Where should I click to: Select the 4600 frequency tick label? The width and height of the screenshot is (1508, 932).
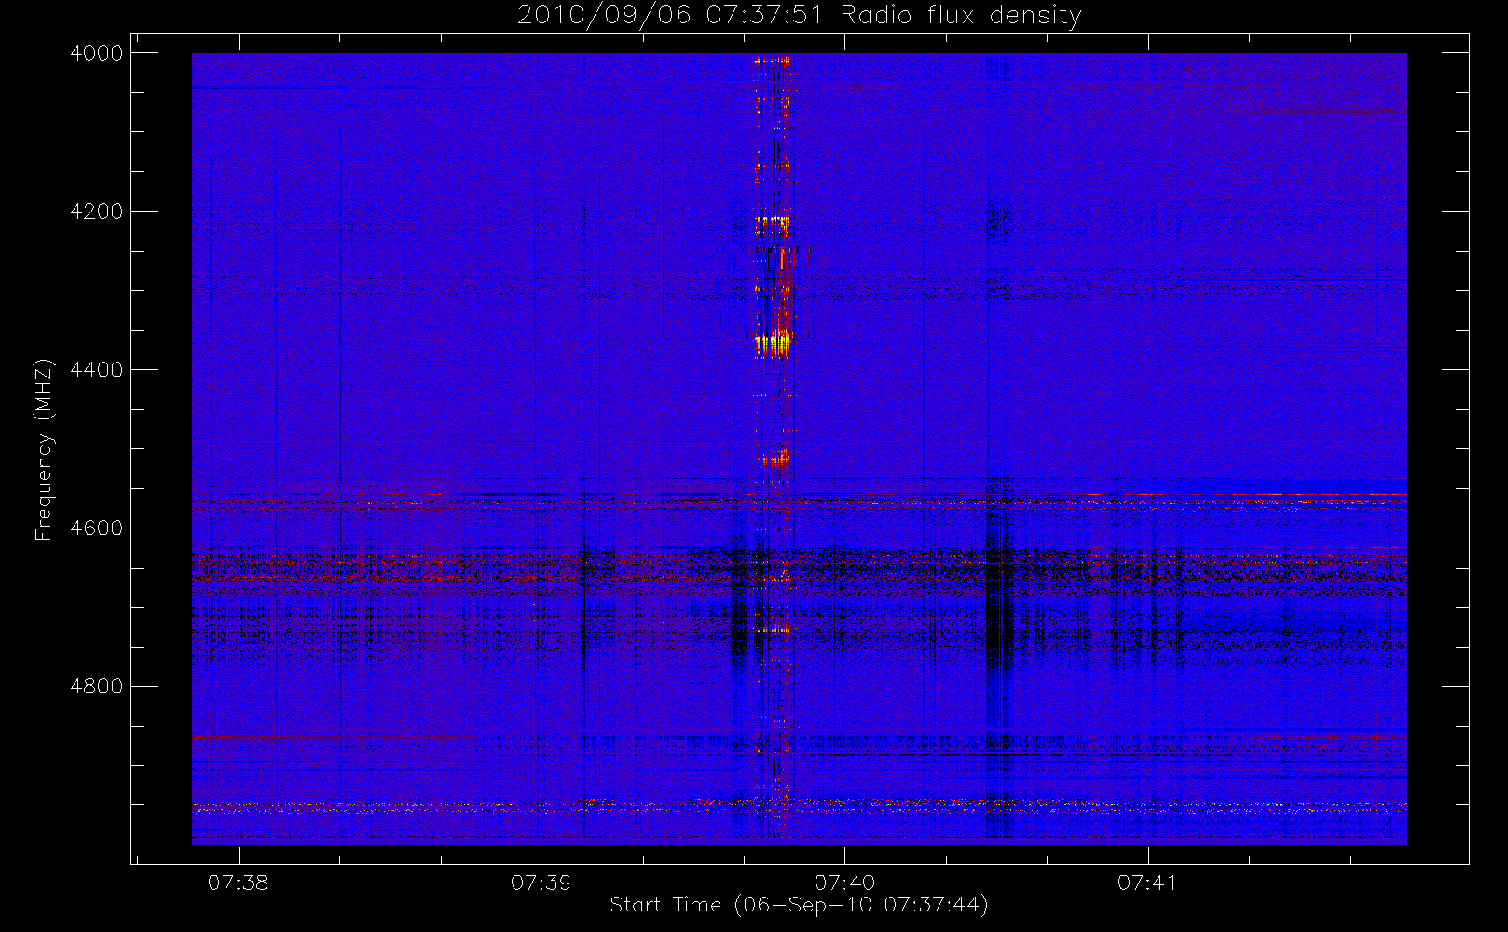pos(97,528)
